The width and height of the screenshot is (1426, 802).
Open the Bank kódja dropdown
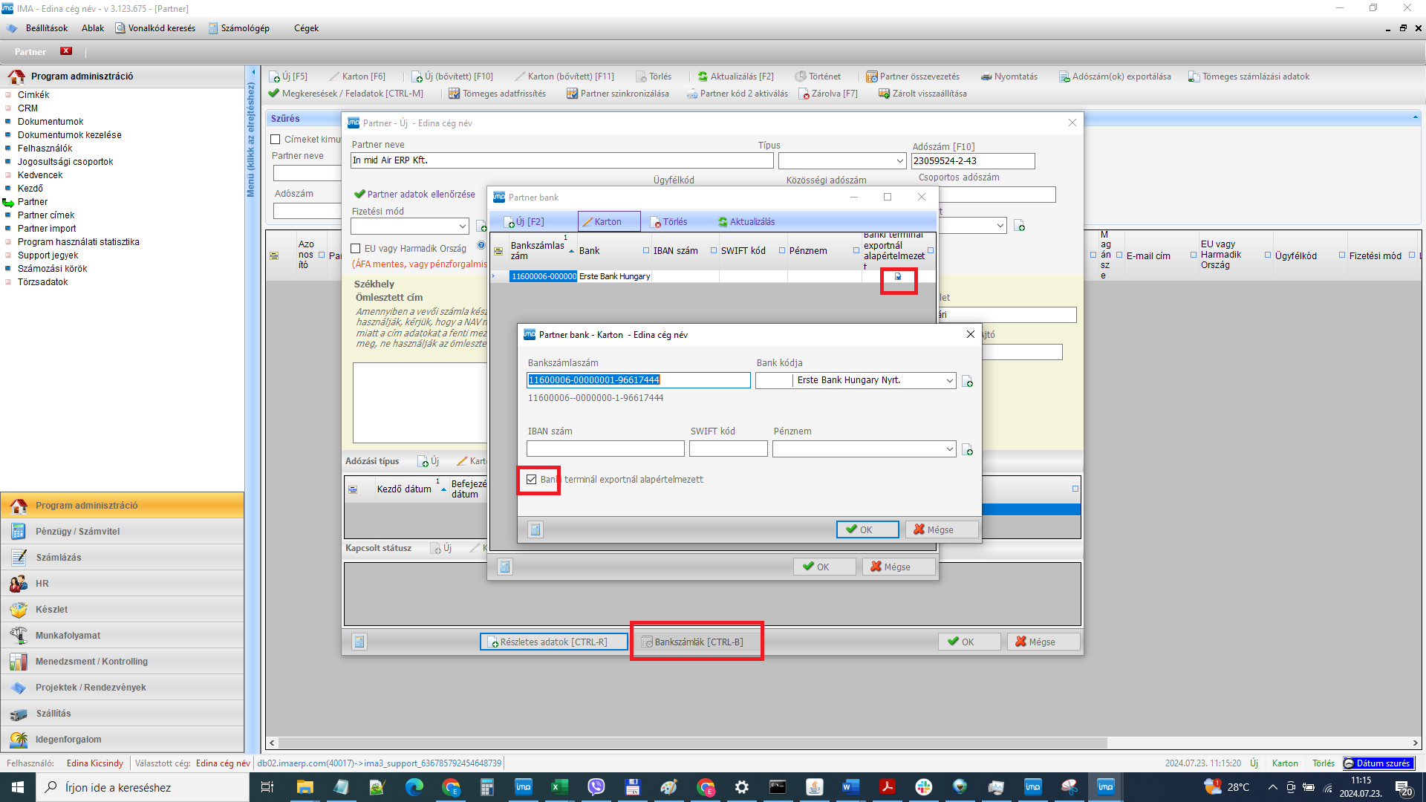point(949,380)
